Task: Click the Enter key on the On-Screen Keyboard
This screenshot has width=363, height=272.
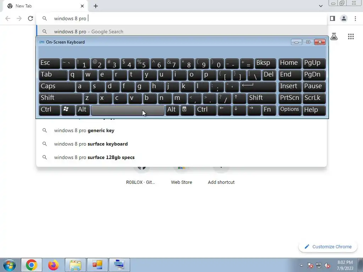Action: (258, 87)
